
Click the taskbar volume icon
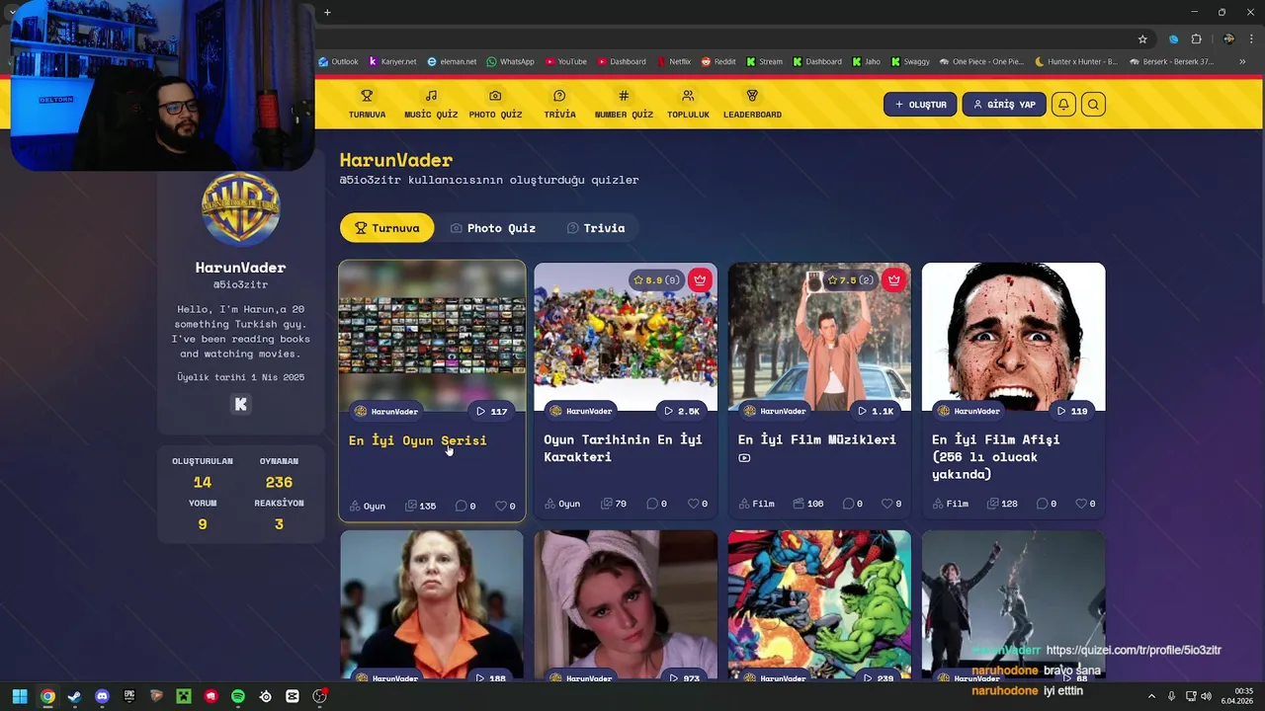pyautogui.click(x=1206, y=696)
